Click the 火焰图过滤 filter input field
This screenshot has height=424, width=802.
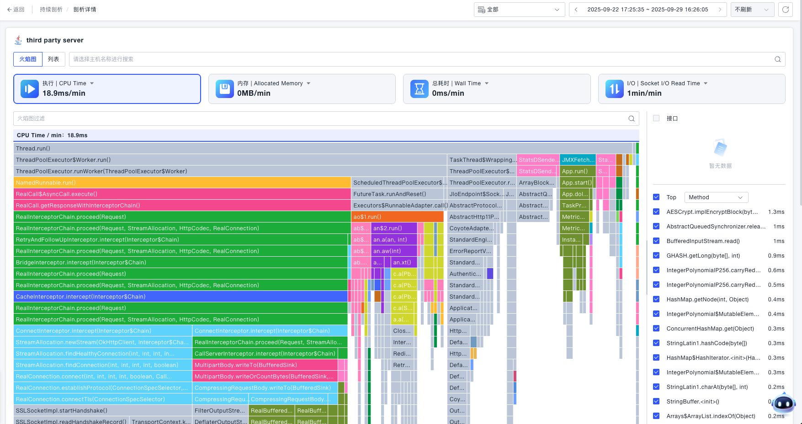pyautogui.click(x=320, y=119)
